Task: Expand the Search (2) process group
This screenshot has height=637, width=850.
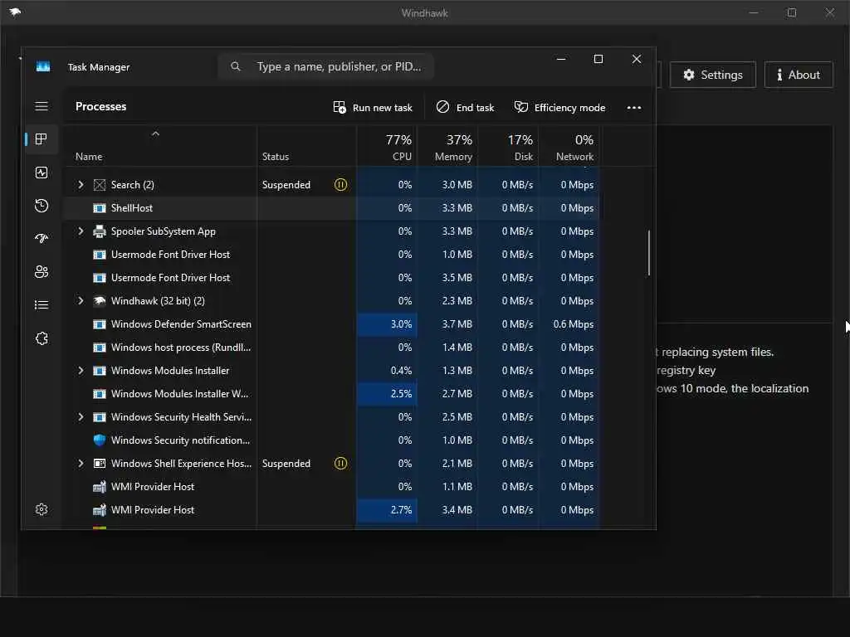Action: [x=81, y=185]
